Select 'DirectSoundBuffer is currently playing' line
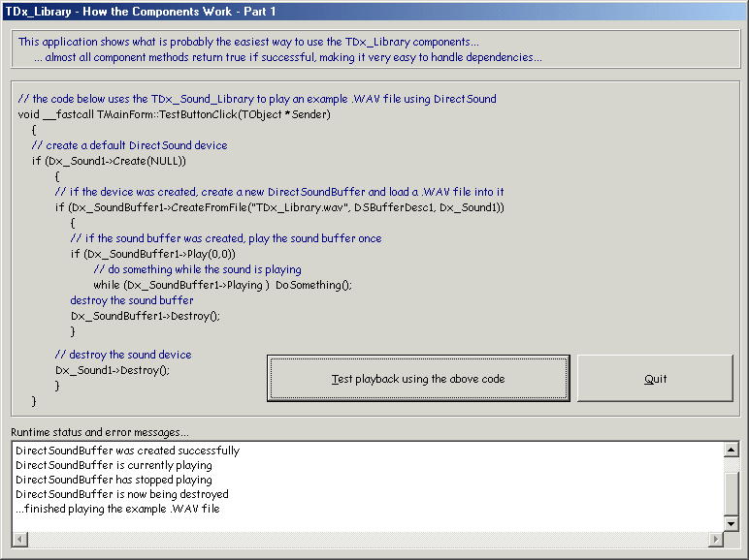Viewport: 749px width, 560px height. click(114, 465)
